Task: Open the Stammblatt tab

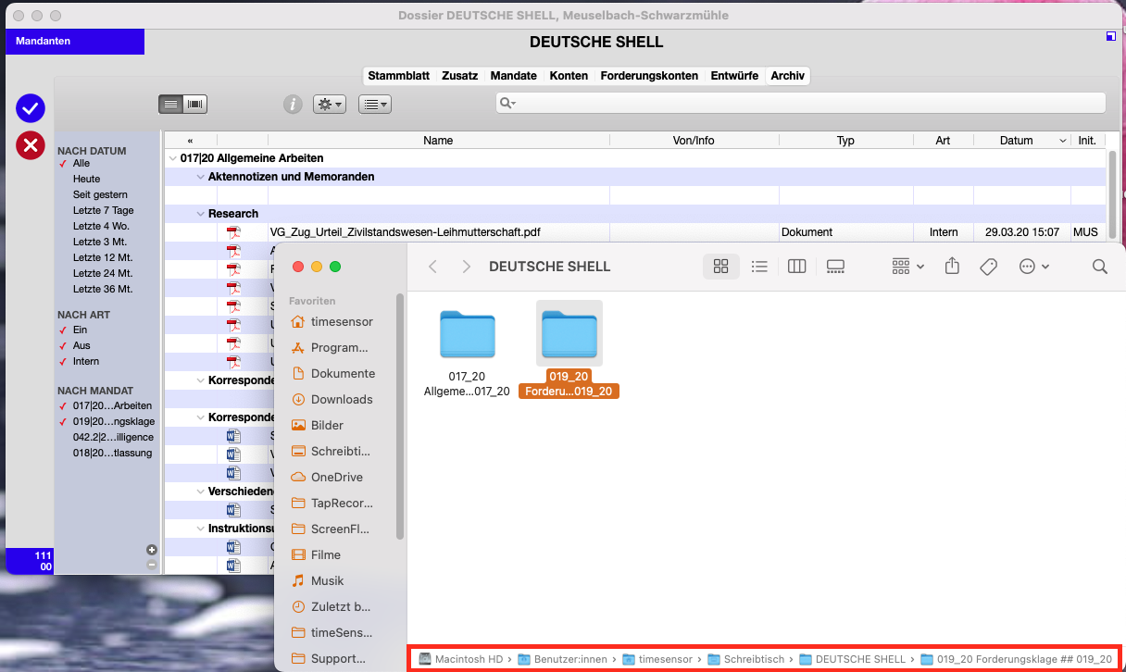Action: click(399, 76)
